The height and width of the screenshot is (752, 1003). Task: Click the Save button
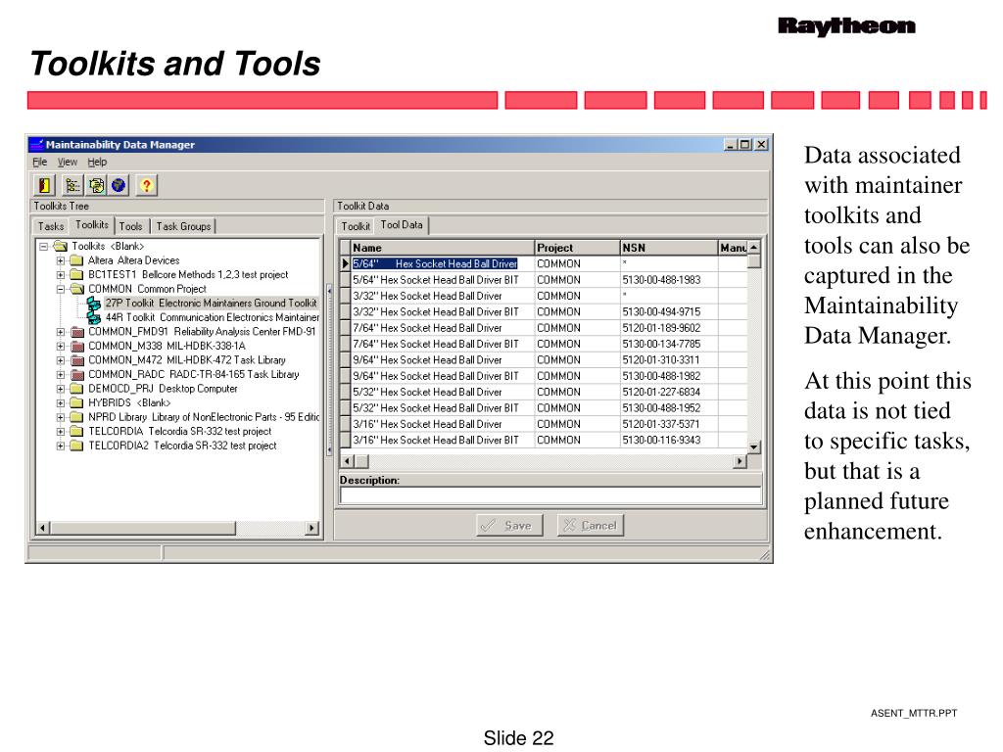(x=509, y=526)
